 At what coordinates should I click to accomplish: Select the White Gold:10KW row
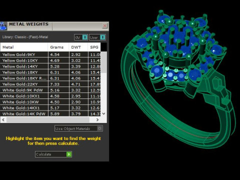click(x=50, y=102)
